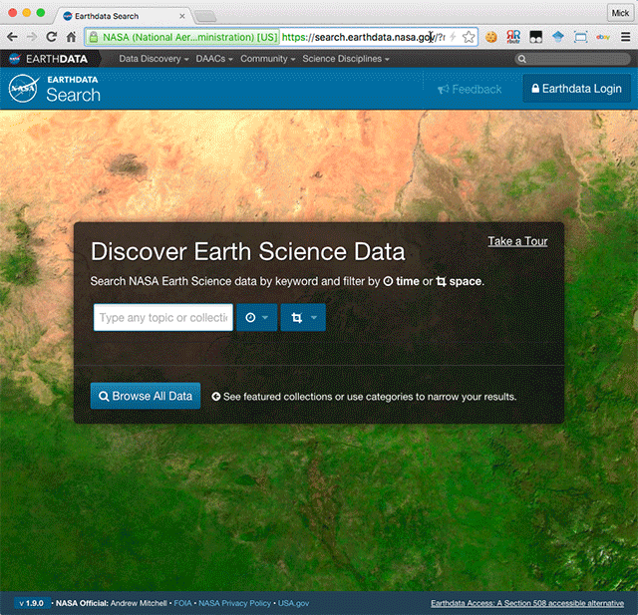Click the Browse All Data button

[146, 396]
